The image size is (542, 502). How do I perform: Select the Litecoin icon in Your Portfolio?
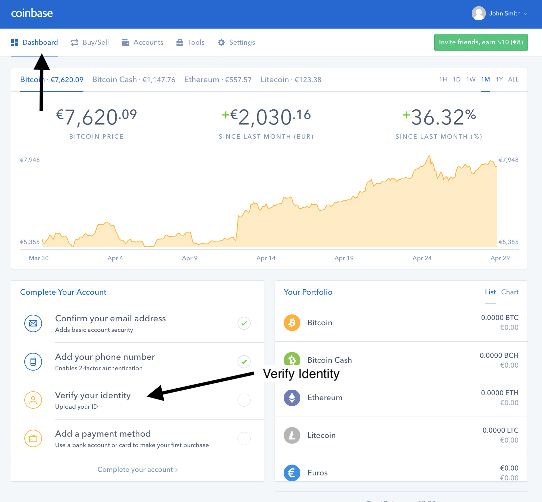pyautogui.click(x=292, y=435)
